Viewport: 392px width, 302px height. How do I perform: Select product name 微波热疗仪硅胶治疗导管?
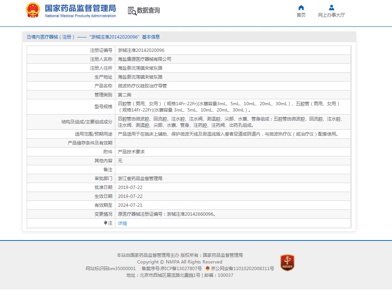(x=142, y=86)
